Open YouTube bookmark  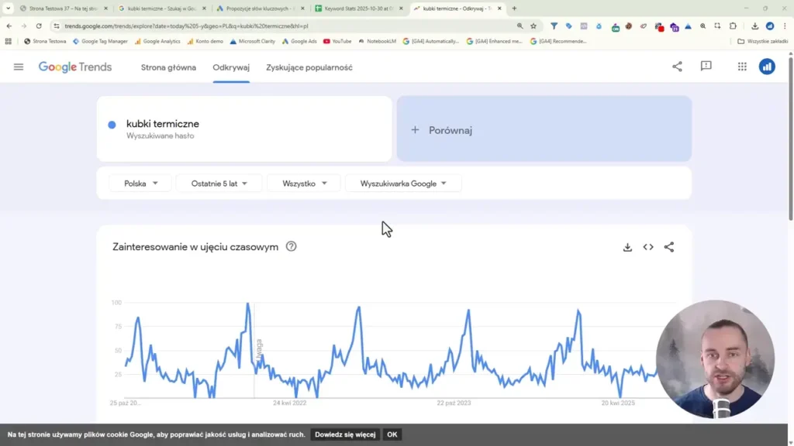[x=337, y=42]
